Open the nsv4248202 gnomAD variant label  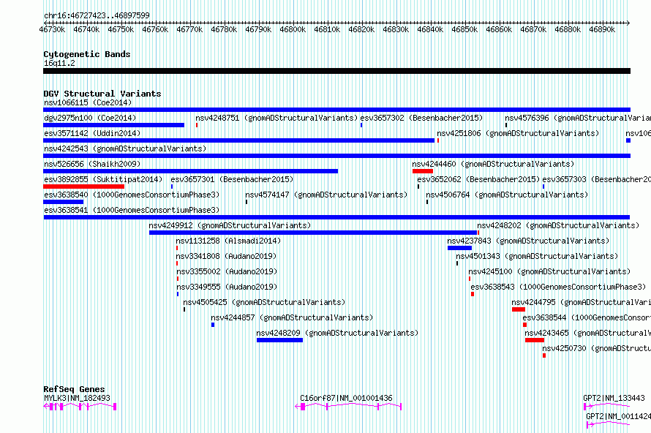pos(558,225)
